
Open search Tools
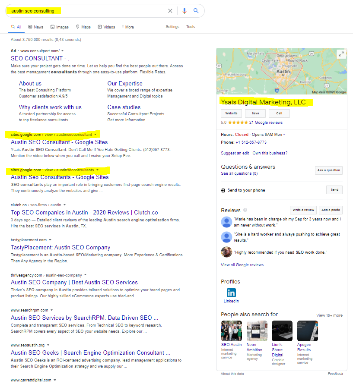[191, 27]
